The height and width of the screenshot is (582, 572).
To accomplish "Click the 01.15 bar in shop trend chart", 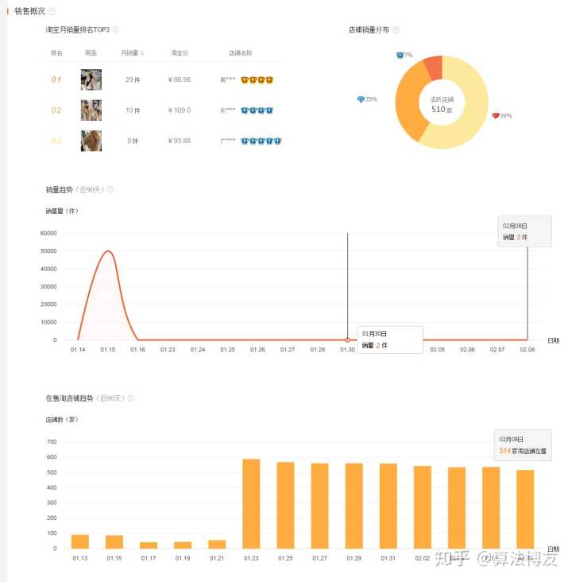I will [x=114, y=542].
